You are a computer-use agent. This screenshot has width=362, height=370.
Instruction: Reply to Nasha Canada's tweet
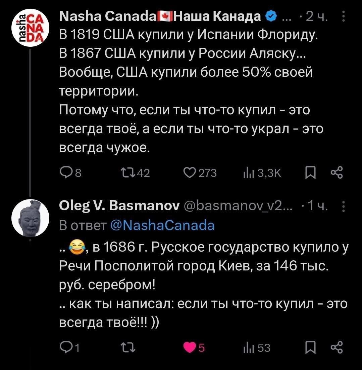(x=66, y=172)
